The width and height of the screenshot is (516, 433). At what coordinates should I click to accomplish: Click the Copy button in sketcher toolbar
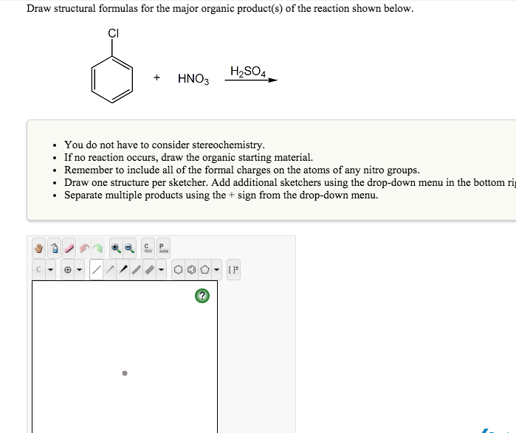click(x=148, y=249)
